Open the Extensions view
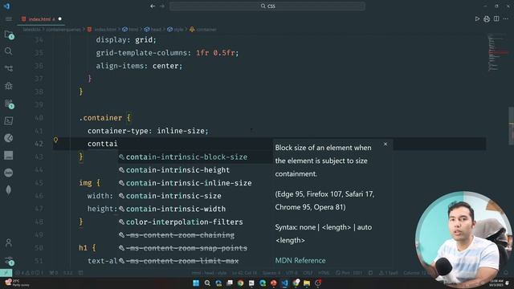The height and width of the screenshot is (289, 514). tap(9, 104)
